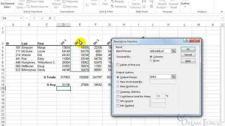This screenshot has width=225, height=126.
Task: Open the New Query dropdown
Action: click(x=21, y=6)
